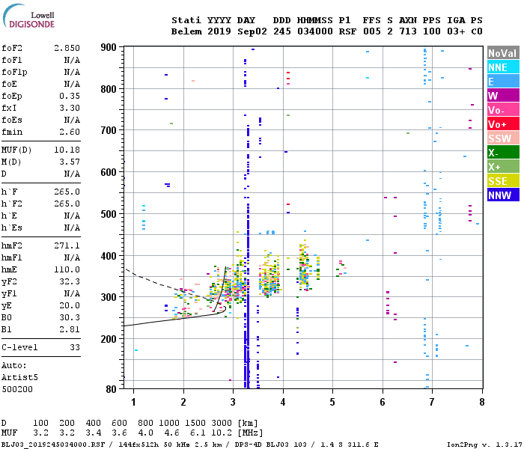Click the IGA value 03+
Viewport: 524px width, 449px height.
click(x=456, y=31)
